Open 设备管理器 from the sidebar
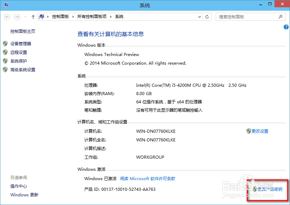Screen dimensions: 290x205 pos(21,44)
